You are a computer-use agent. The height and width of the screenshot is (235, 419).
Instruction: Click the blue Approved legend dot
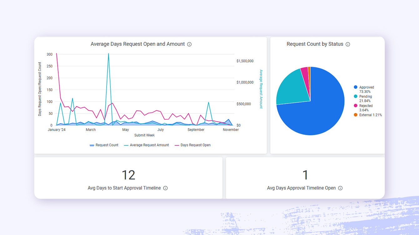356,87
